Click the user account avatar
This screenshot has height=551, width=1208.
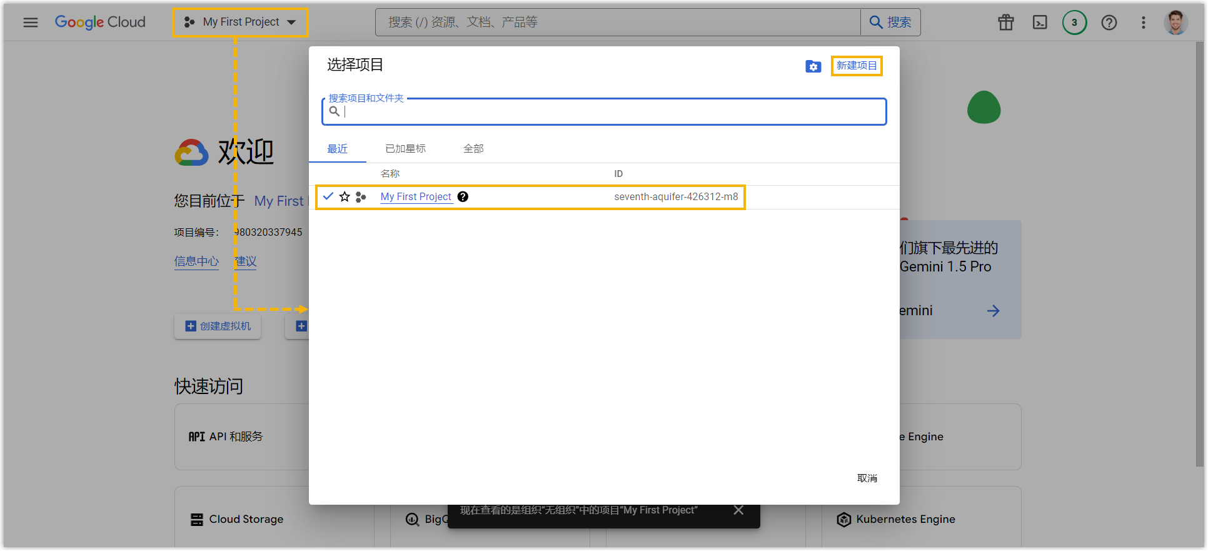(1175, 23)
